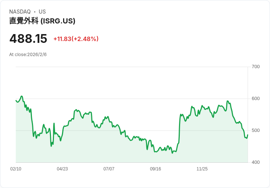Image resolution: width=270 pixels, height=188 pixels.
Task: Click the steep vertical jump in the chart line
Action: tap(179, 128)
